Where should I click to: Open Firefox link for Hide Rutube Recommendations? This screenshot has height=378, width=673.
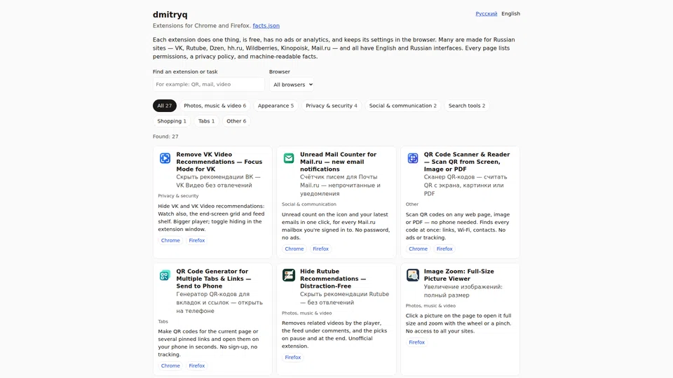tap(293, 357)
